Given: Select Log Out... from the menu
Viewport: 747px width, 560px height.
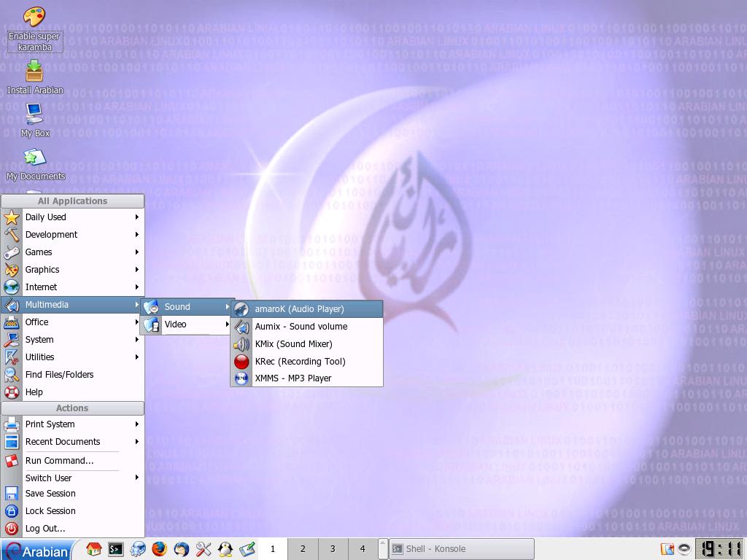Looking at the screenshot, I should (x=72, y=529).
